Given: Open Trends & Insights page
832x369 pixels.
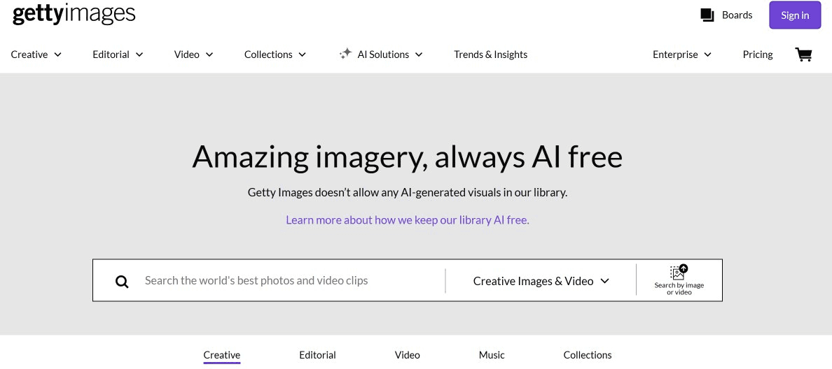Looking at the screenshot, I should coord(491,55).
